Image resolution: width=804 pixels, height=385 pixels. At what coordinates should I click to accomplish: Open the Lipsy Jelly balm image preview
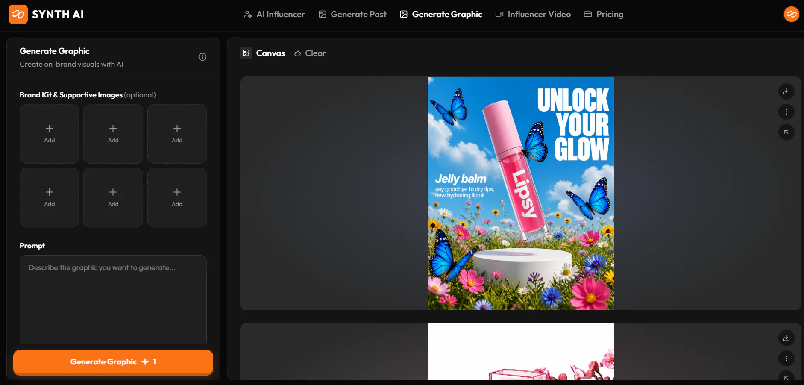pos(520,193)
